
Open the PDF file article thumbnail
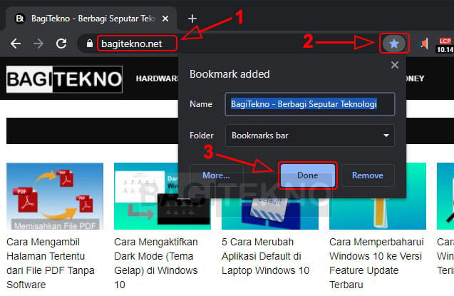click(x=55, y=196)
